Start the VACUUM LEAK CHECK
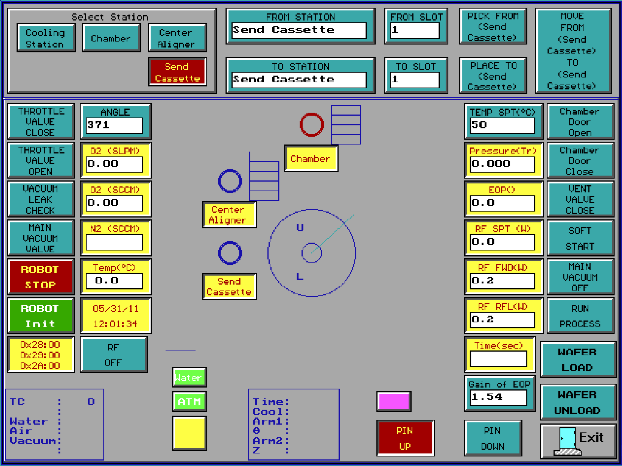This screenshot has width=622, height=466. point(41,199)
